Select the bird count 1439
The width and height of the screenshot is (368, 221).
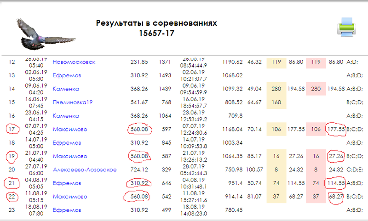165,89
